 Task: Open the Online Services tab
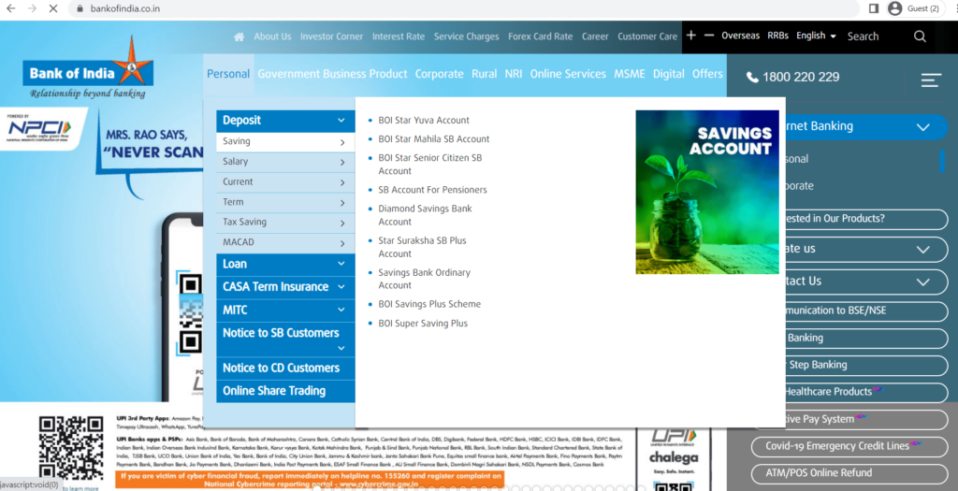568,74
